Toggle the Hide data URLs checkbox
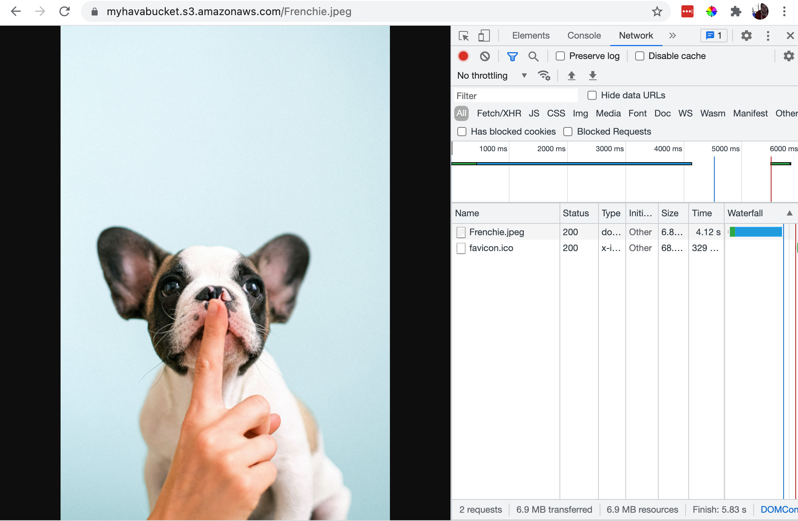This screenshot has height=521, width=798. tap(592, 95)
